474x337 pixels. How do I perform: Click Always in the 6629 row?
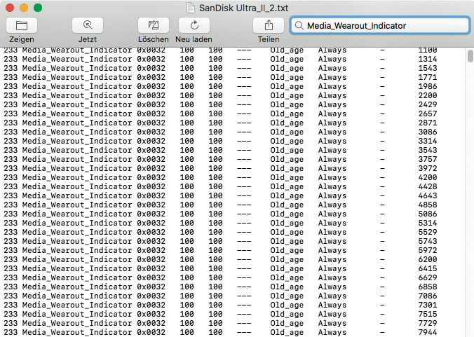click(332, 278)
